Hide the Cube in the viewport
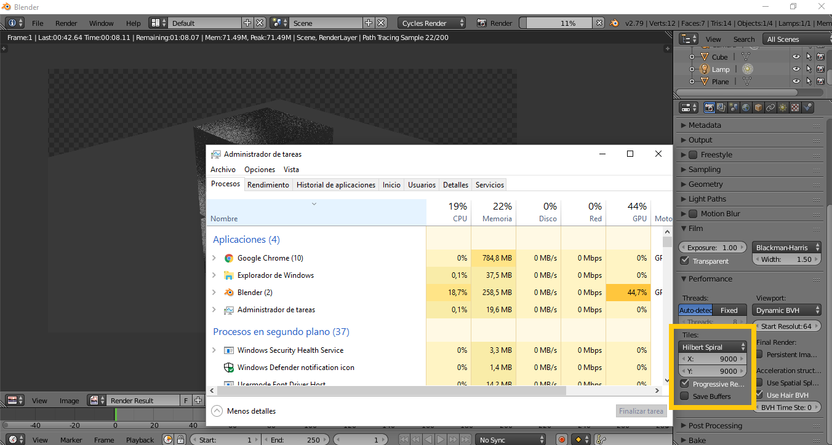Image resolution: width=832 pixels, height=445 pixels. (796, 57)
